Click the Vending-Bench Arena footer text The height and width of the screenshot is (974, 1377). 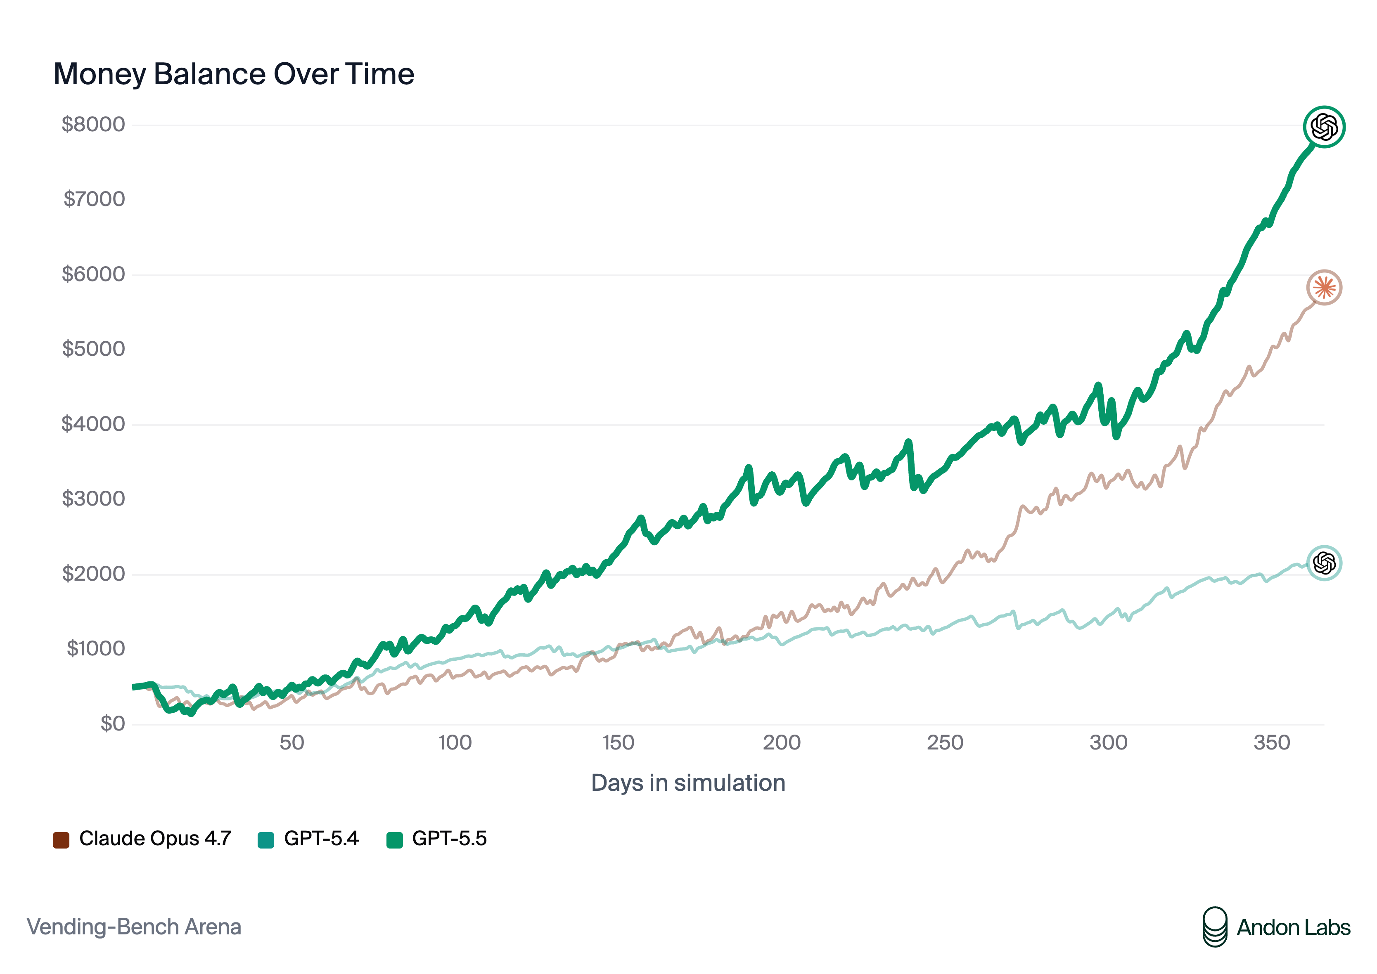[x=134, y=927]
